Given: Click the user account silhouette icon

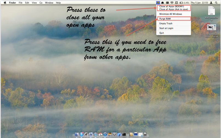Looking at the screenshot, I should (x=211, y=2).
